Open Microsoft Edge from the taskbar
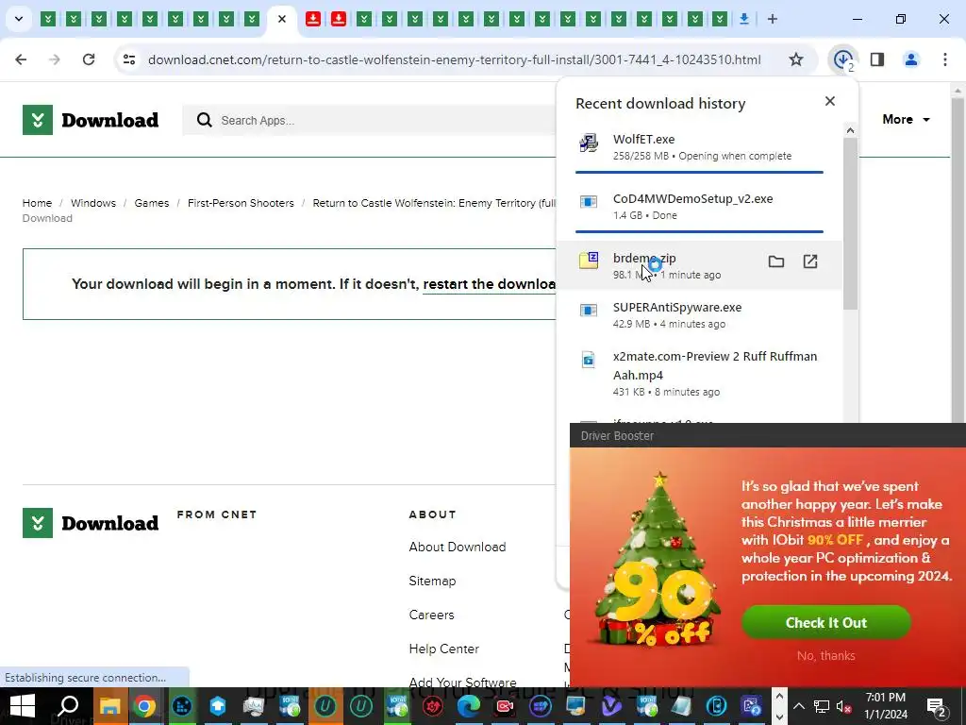Viewport: 966px width, 725px height. click(x=468, y=706)
